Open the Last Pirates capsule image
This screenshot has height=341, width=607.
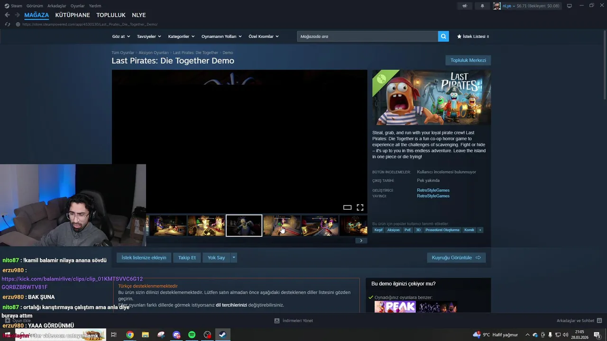pyautogui.click(x=432, y=98)
